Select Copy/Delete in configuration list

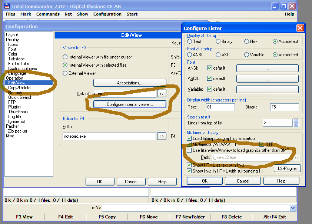pos(19,88)
